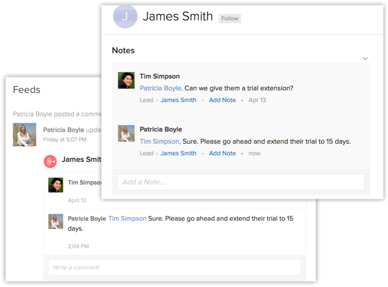Focus the Write a comment field
This screenshot has height=287, width=388.
(x=174, y=267)
